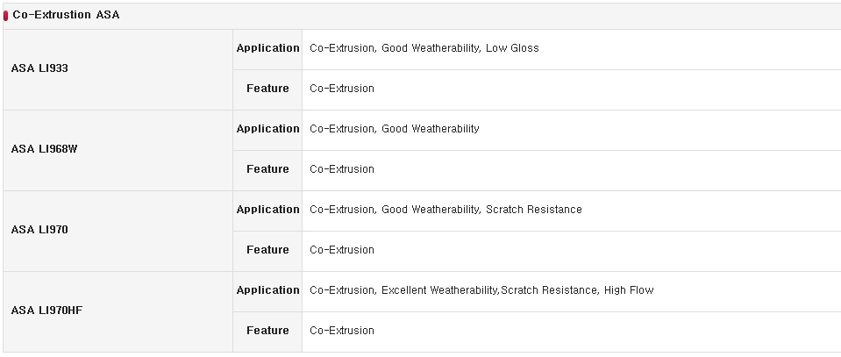This screenshot has width=841, height=357.
Task: Click the Feature label for ASA LI968W
Action: point(267,168)
